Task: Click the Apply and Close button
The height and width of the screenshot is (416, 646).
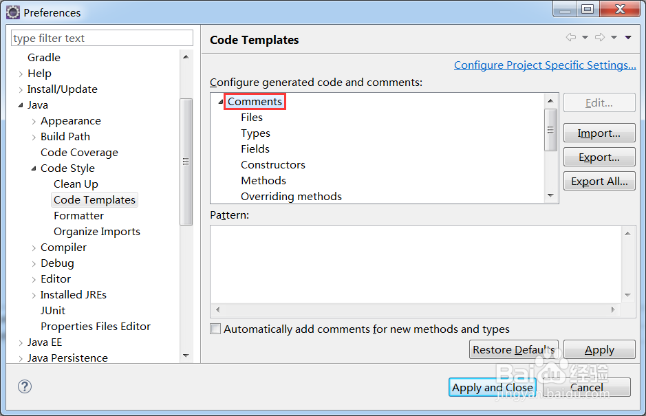Action: (493, 387)
